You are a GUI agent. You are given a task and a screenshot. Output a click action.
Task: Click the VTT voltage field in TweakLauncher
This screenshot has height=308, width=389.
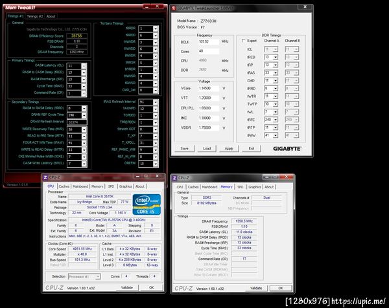pos(208,98)
